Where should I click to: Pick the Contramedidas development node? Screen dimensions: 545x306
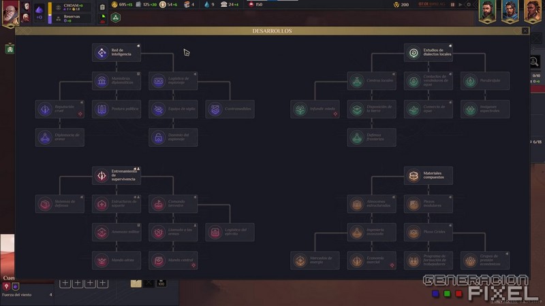(x=230, y=109)
